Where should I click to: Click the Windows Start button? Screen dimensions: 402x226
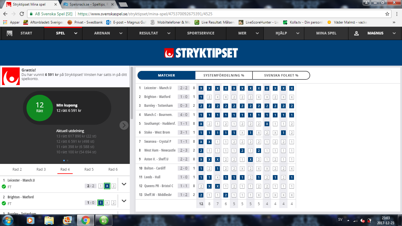click(8, 220)
